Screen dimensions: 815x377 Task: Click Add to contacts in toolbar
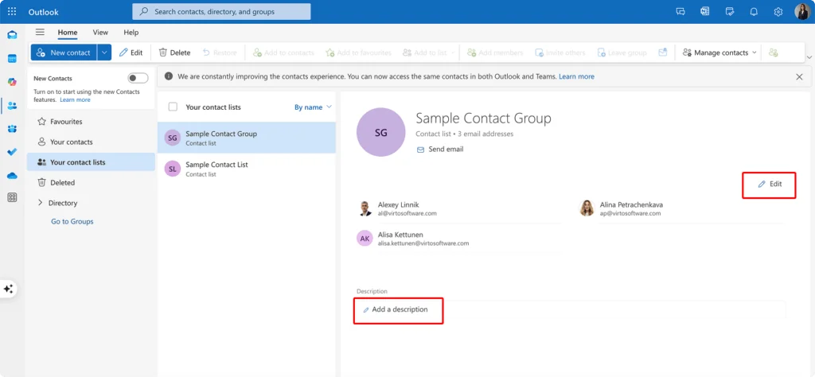point(283,52)
